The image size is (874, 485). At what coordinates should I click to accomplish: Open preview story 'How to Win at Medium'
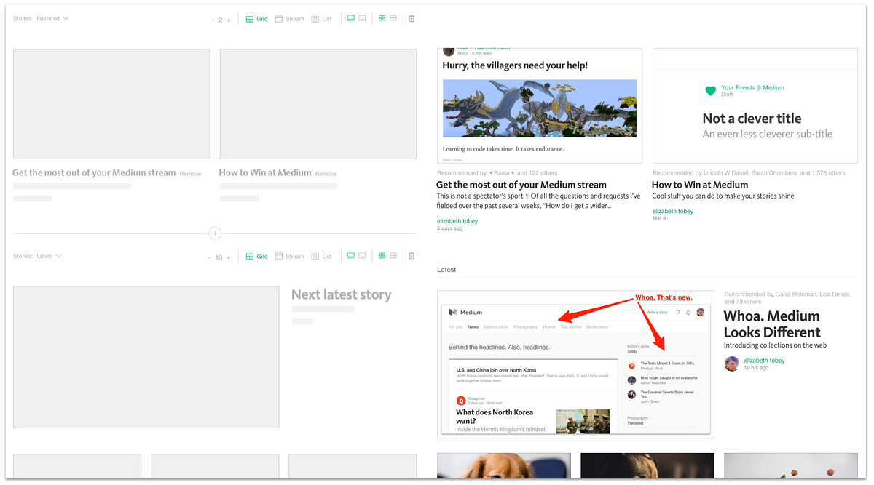point(700,185)
